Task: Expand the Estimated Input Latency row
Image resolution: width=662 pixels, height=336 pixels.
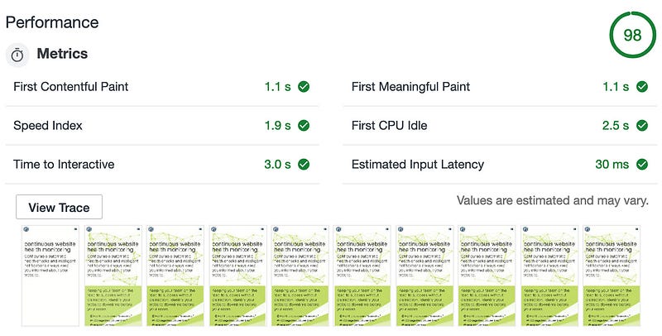Action: [x=500, y=164]
